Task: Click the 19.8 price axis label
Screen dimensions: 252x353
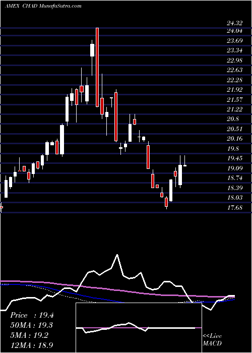Action: pyautogui.click(x=233, y=149)
